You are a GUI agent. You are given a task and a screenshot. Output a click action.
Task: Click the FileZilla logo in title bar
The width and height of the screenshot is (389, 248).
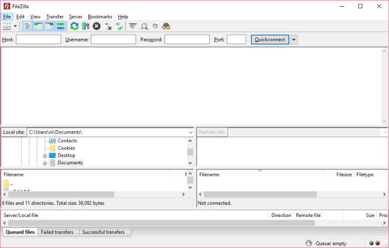(7, 6)
